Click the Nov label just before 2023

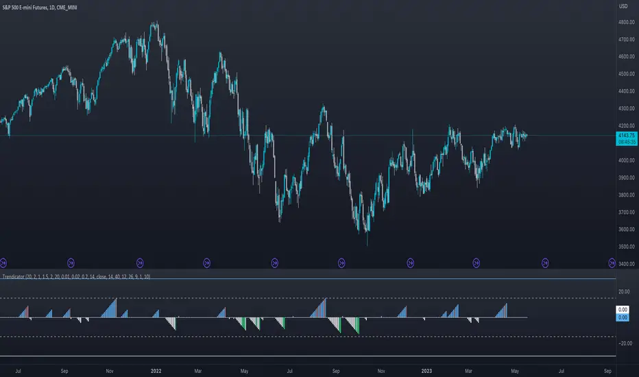381,371
